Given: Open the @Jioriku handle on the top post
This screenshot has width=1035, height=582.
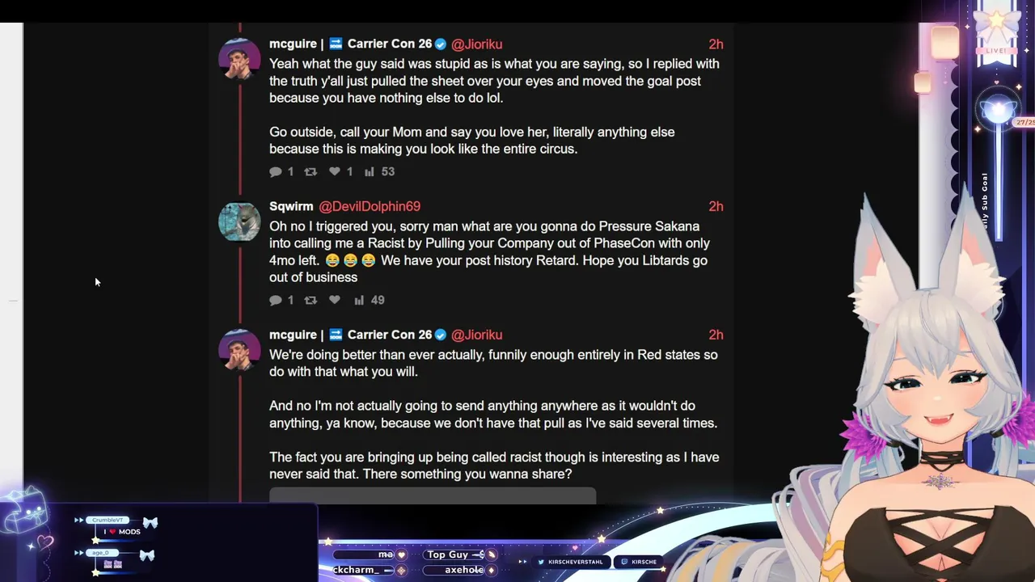Looking at the screenshot, I should [476, 44].
